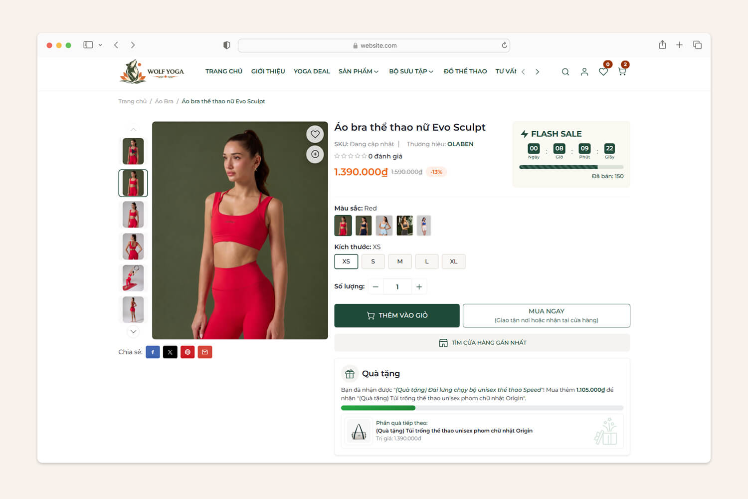748x499 pixels.
Task: Select fourth thumbnail showing back view
Action: [x=133, y=247]
